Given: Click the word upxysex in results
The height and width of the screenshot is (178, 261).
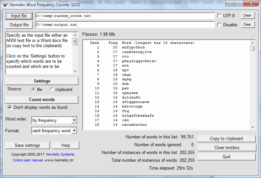Looking at the screenshot, I should pos(130,93).
